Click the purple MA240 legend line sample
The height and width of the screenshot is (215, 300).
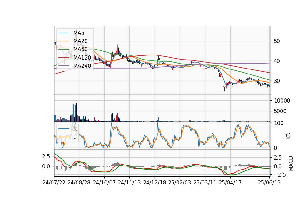(64, 66)
